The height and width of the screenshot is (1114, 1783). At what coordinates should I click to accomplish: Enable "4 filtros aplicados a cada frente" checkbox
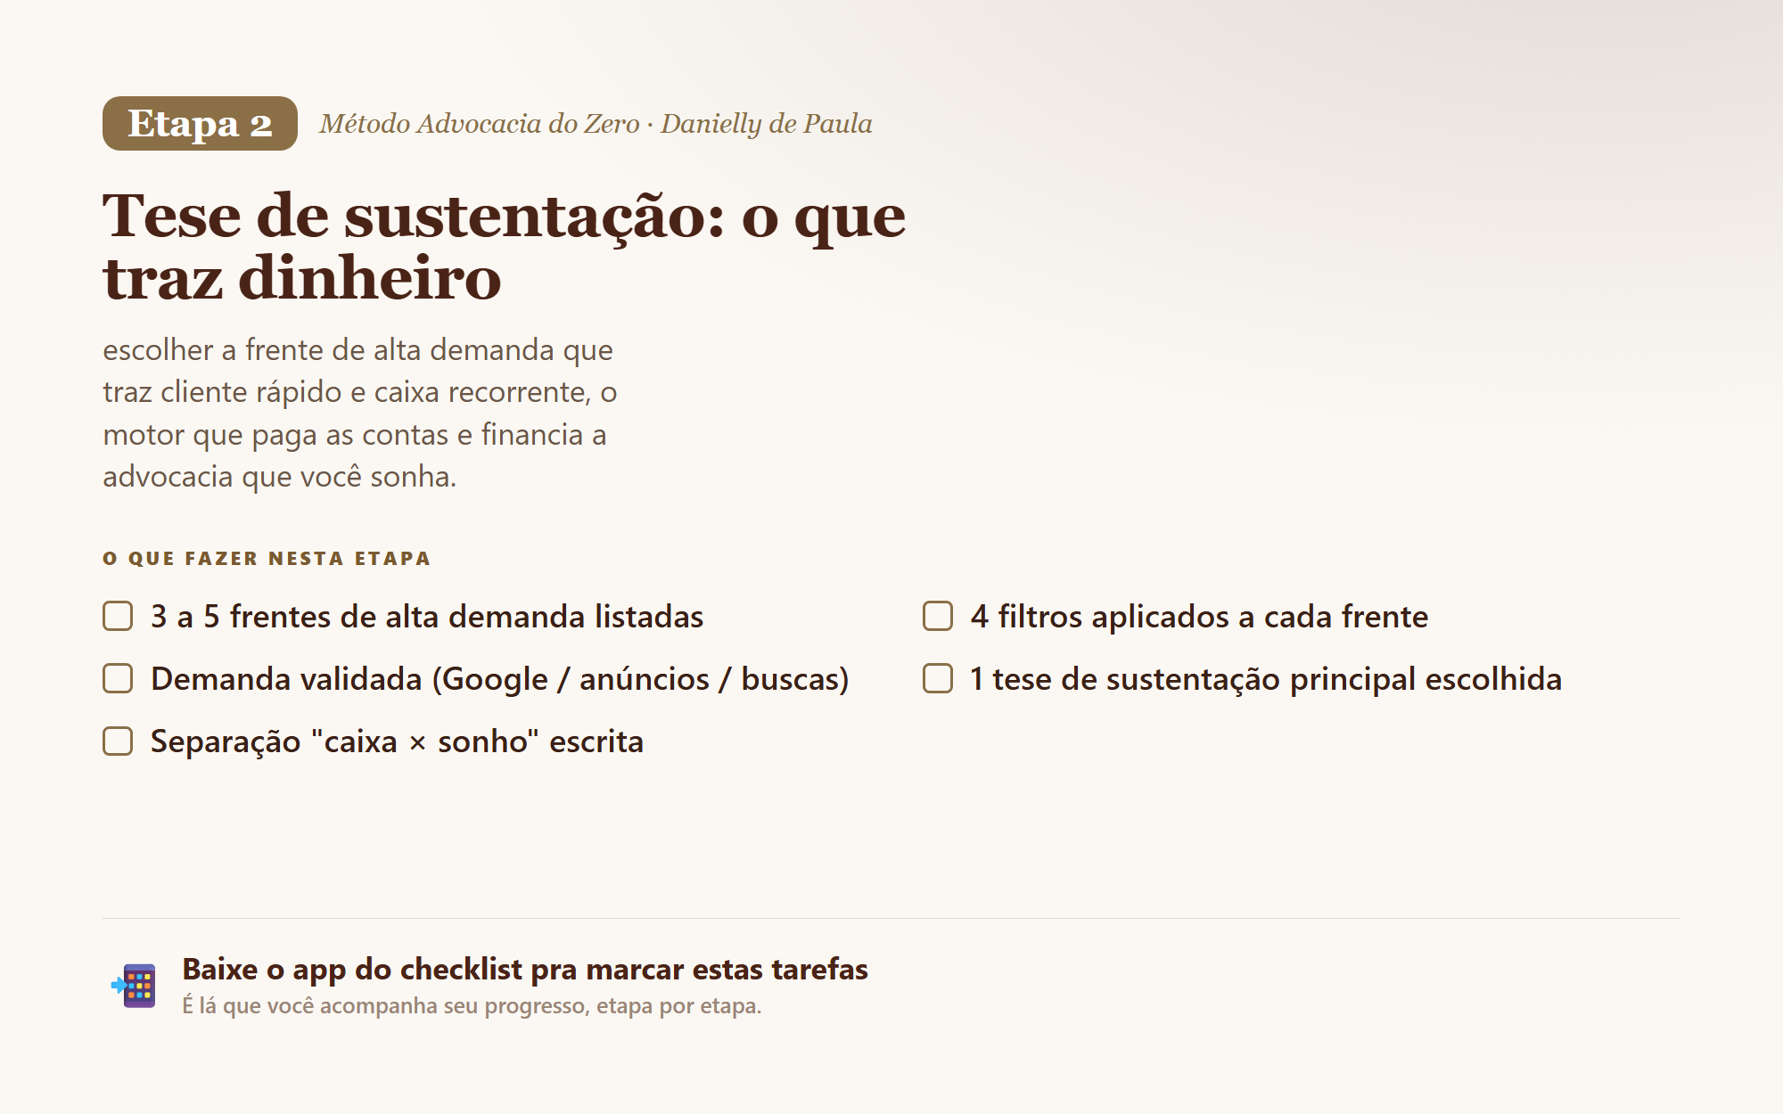click(x=938, y=616)
